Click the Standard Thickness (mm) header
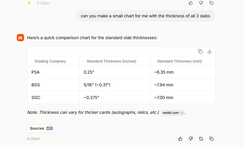Image resolution: width=244 pixels, height=147 pixels. click(x=179, y=61)
